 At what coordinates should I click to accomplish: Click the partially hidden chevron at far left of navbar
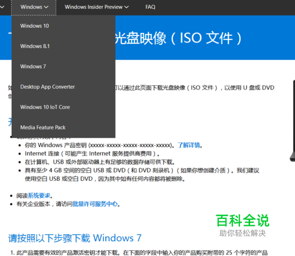click(2, 7)
